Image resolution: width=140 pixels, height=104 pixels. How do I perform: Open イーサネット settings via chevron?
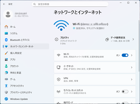pos(132,67)
